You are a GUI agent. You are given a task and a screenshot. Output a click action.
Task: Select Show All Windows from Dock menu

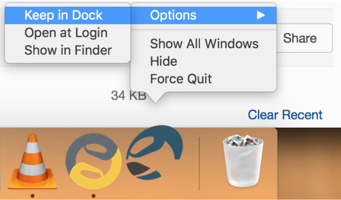(x=203, y=44)
